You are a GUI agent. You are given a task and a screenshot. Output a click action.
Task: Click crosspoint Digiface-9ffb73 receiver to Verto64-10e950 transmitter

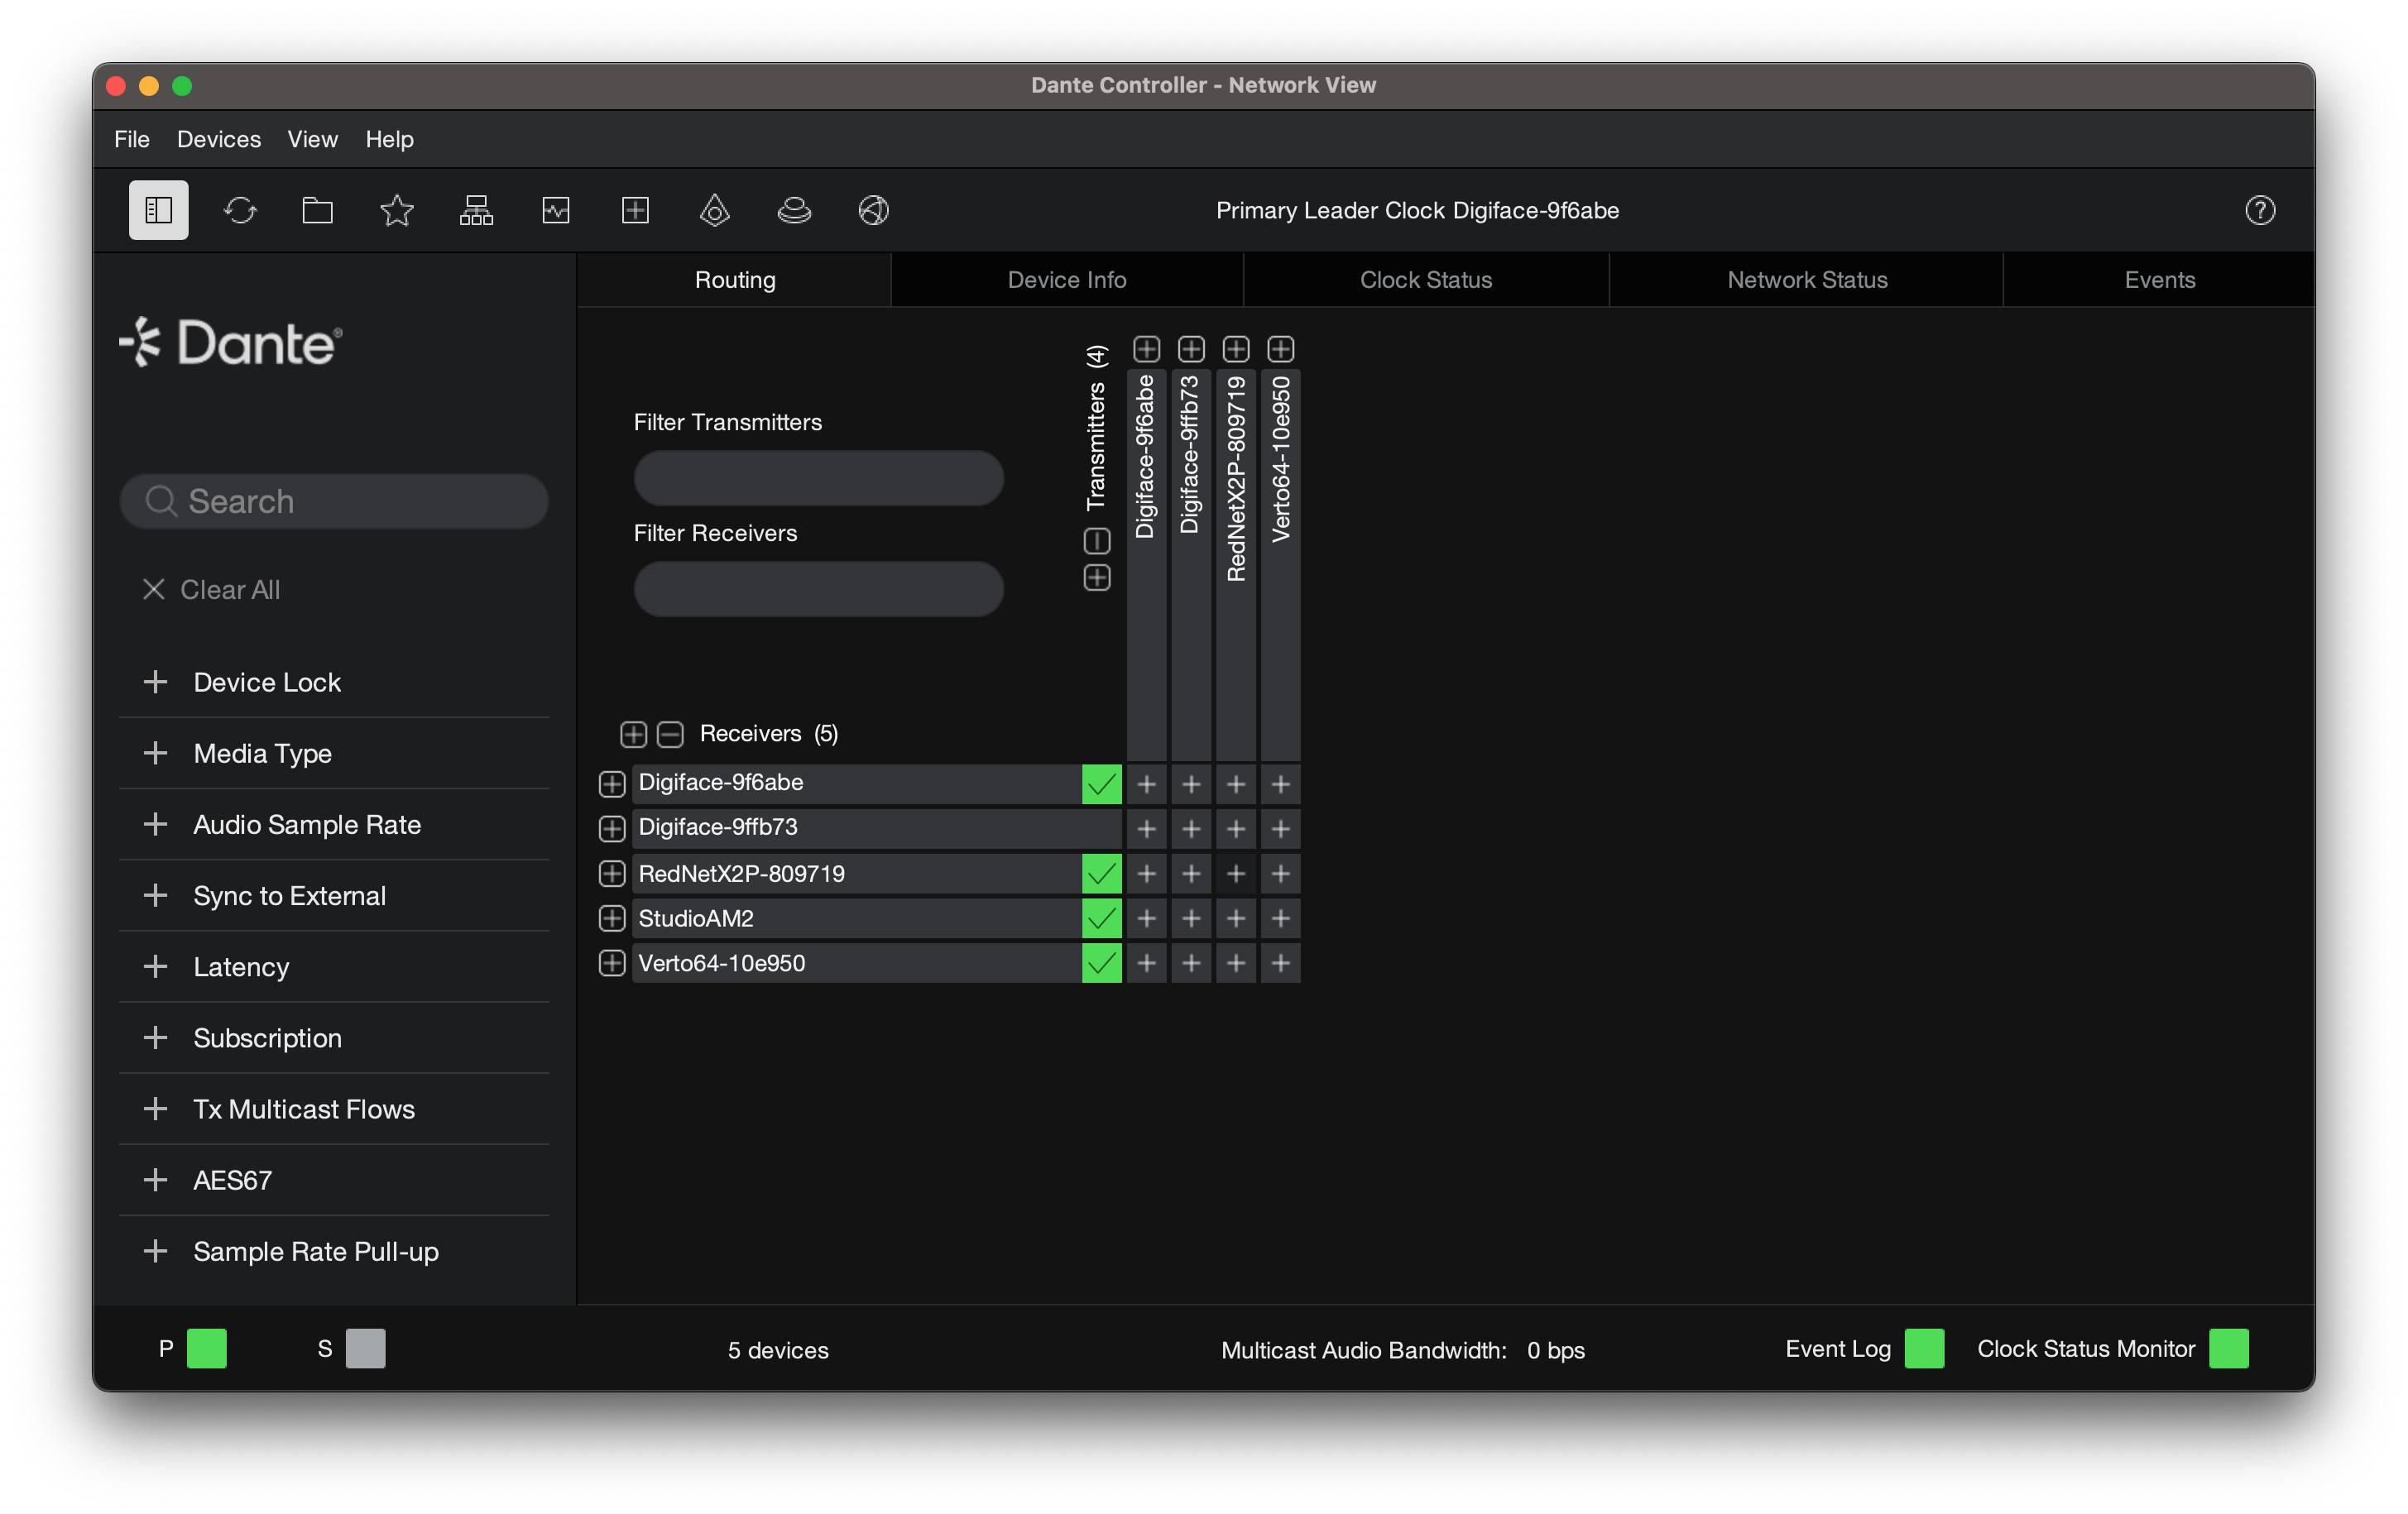[x=1280, y=829]
